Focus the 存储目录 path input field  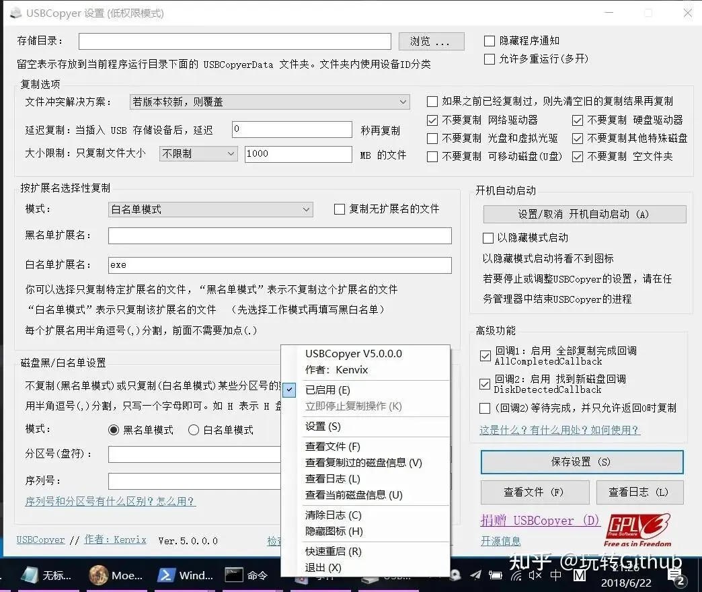click(x=235, y=41)
